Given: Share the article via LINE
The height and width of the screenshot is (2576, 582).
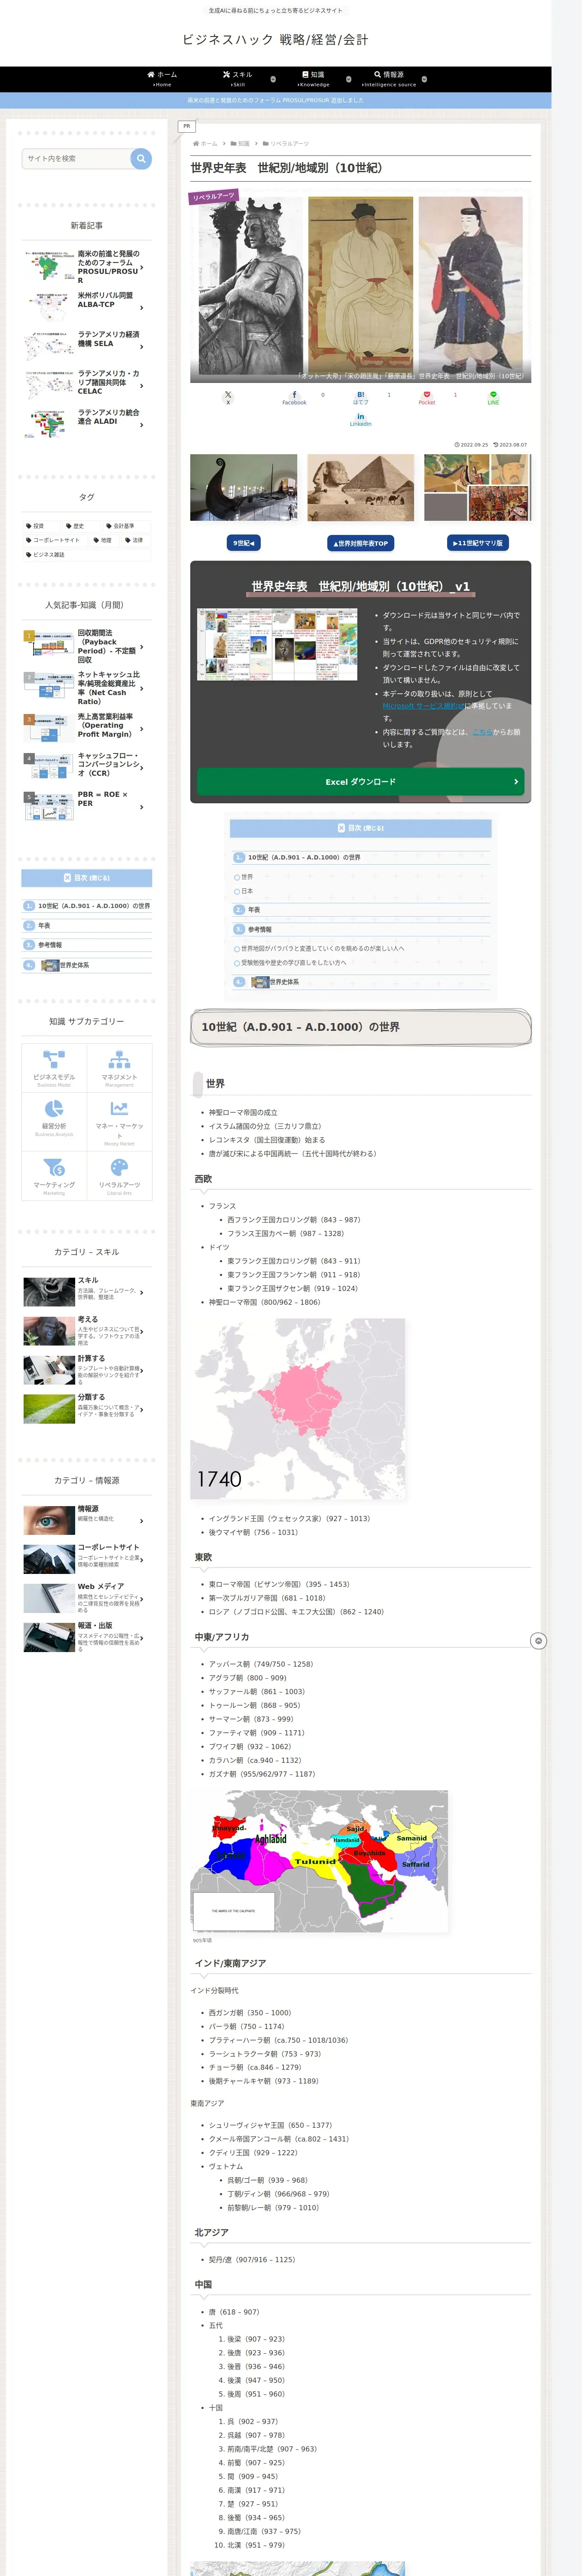Looking at the screenshot, I should point(493,397).
